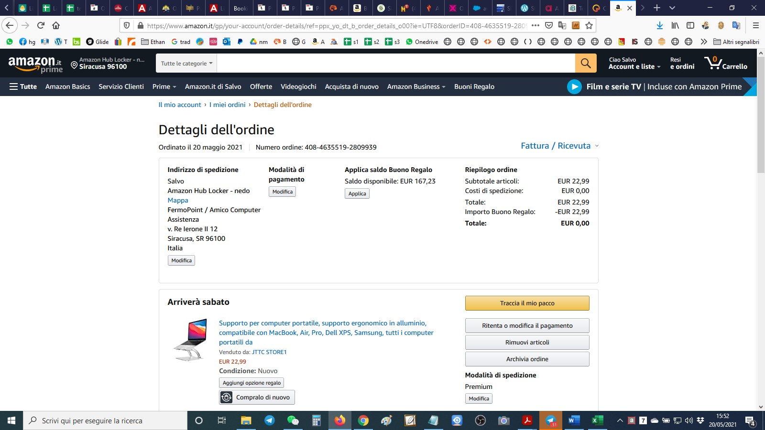Open the Onedrive bookmark

422,42
